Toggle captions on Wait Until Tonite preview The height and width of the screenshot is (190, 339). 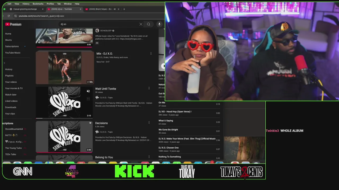(x=88, y=99)
